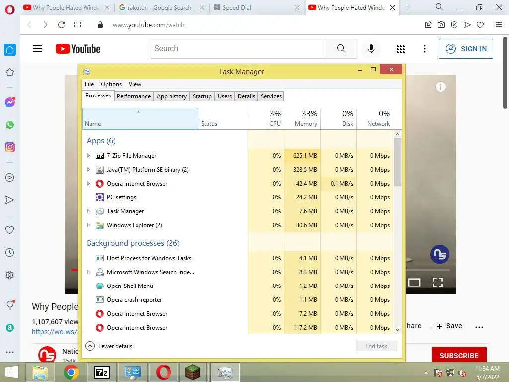Open WhatsApp in Opera sidebar
This screenshot has height=382, width=509.
10,125
